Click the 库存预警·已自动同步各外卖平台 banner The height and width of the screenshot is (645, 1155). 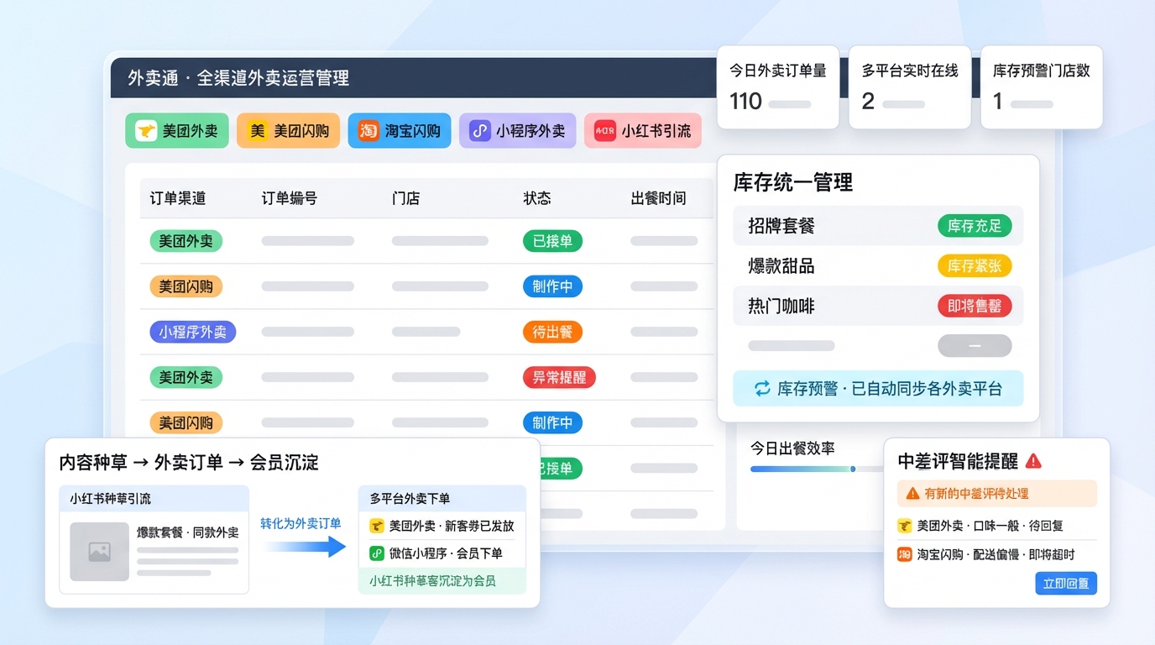coord(878,389)
